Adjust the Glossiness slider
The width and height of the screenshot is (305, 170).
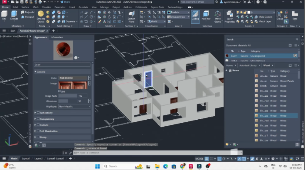point(68,101)
